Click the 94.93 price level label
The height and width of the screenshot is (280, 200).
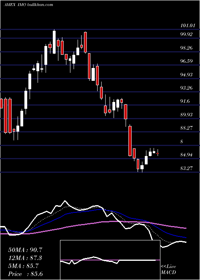186,75
